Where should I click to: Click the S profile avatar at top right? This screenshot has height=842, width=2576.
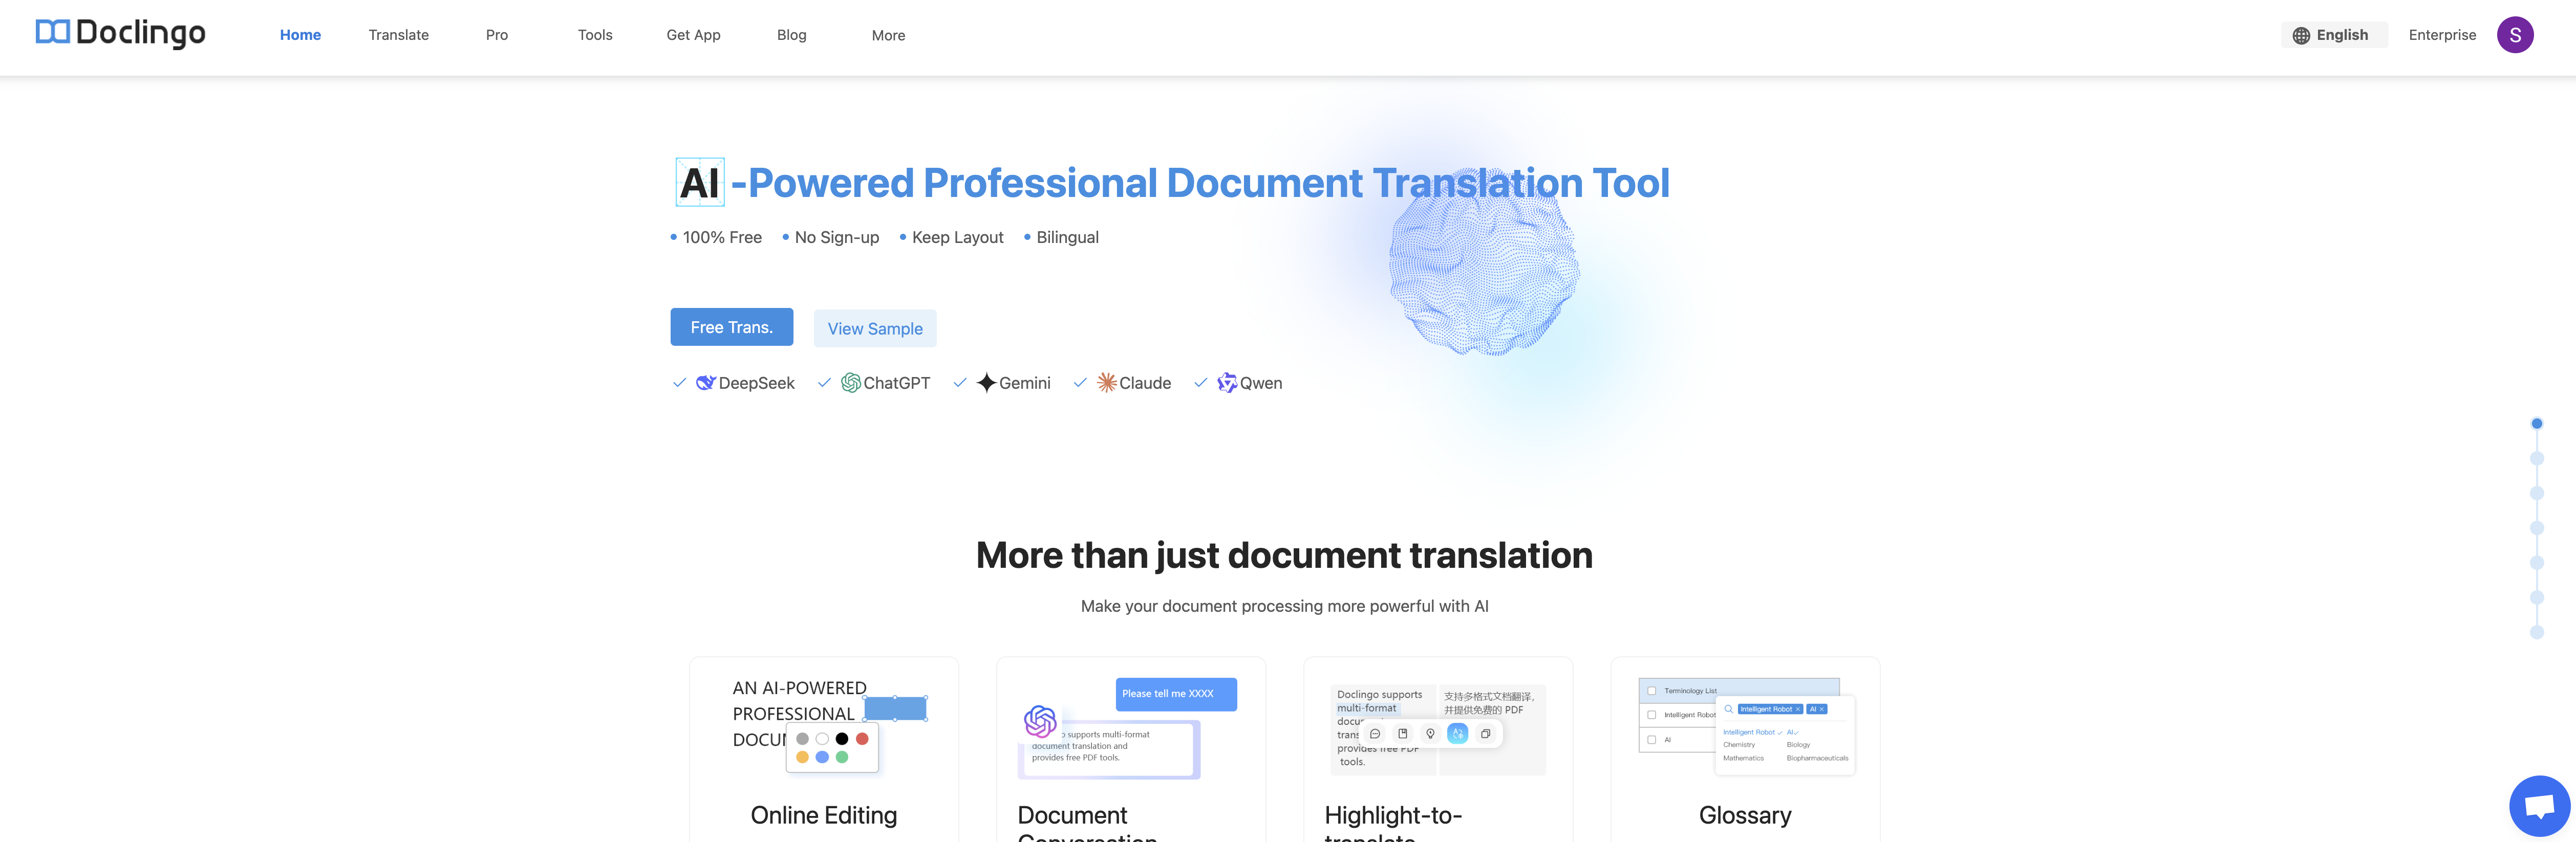tap(2516, 34)
